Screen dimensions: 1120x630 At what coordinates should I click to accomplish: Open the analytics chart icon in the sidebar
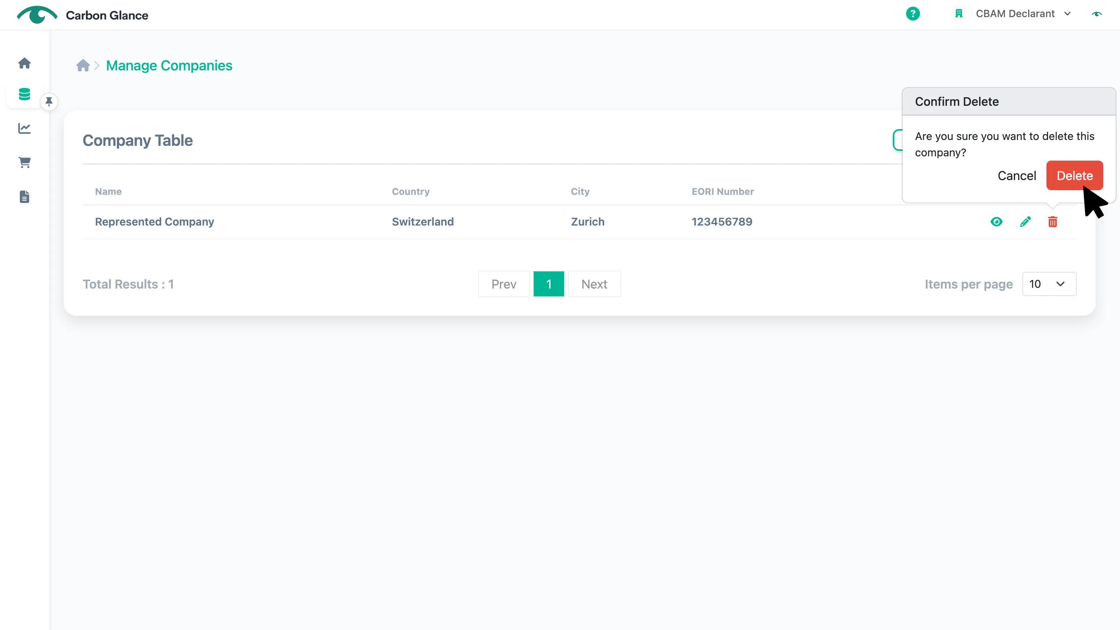coord(25,128)
